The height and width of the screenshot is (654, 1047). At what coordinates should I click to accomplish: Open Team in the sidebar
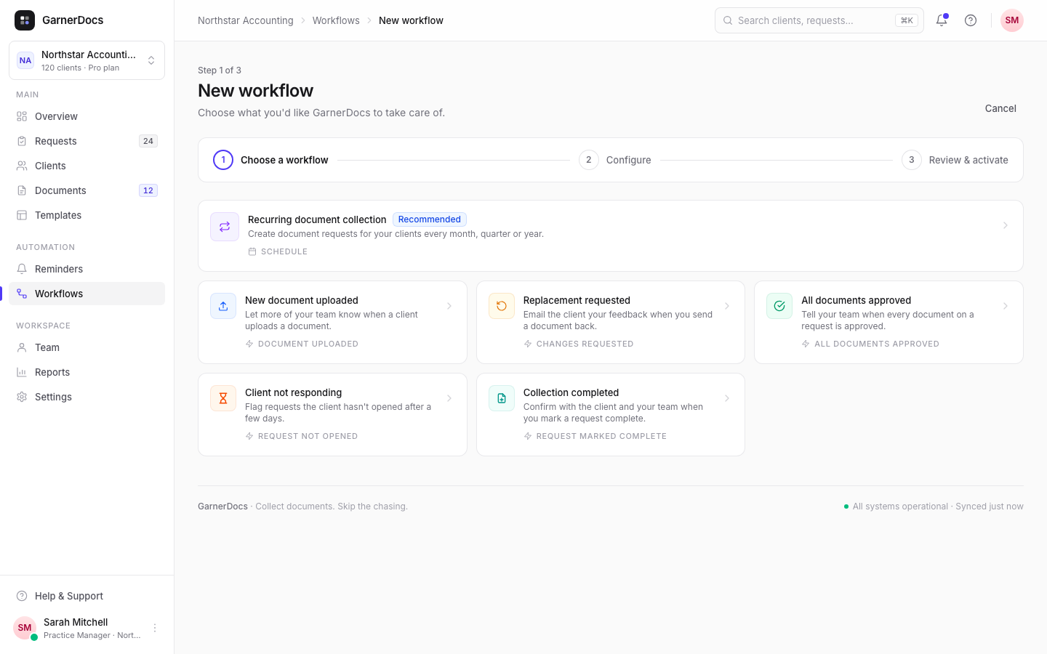pyautogui.click(x=87, y=347)
